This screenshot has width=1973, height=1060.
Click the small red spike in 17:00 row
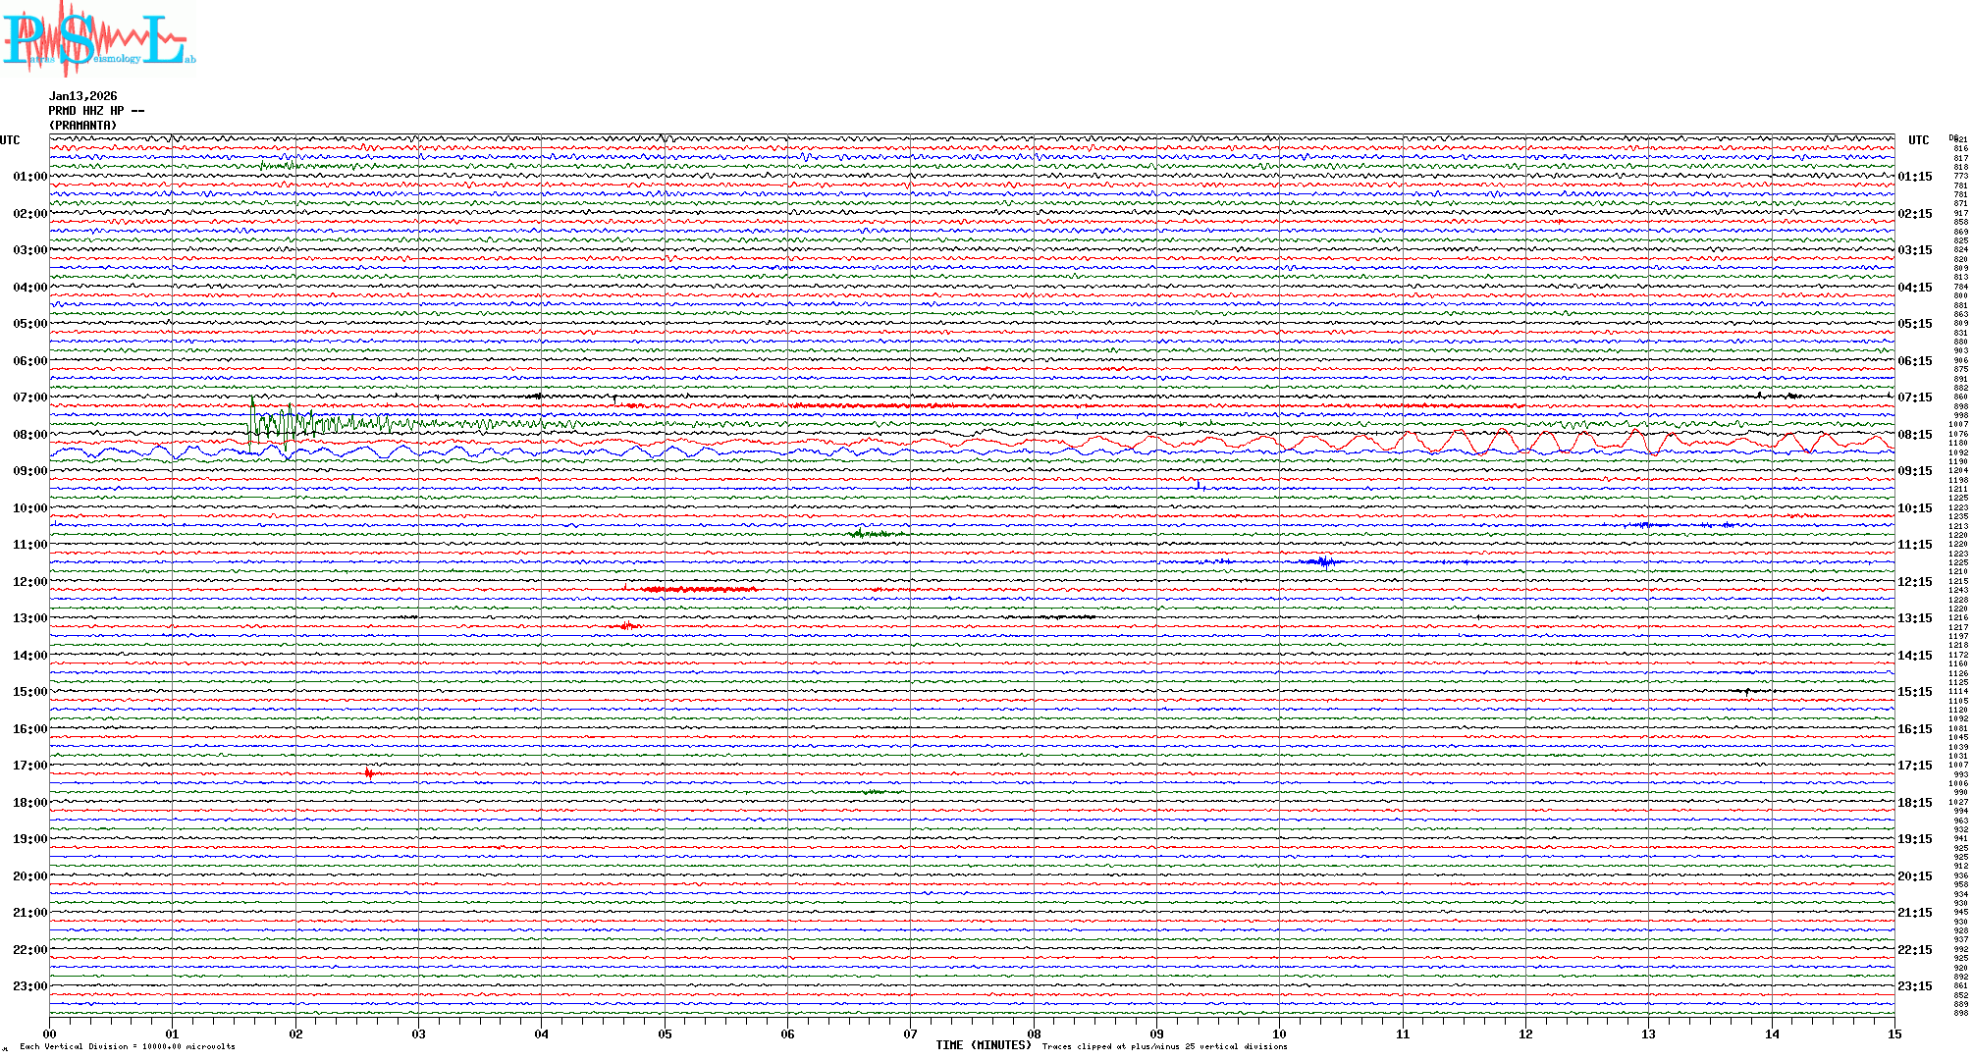click(x=369, y=773)
